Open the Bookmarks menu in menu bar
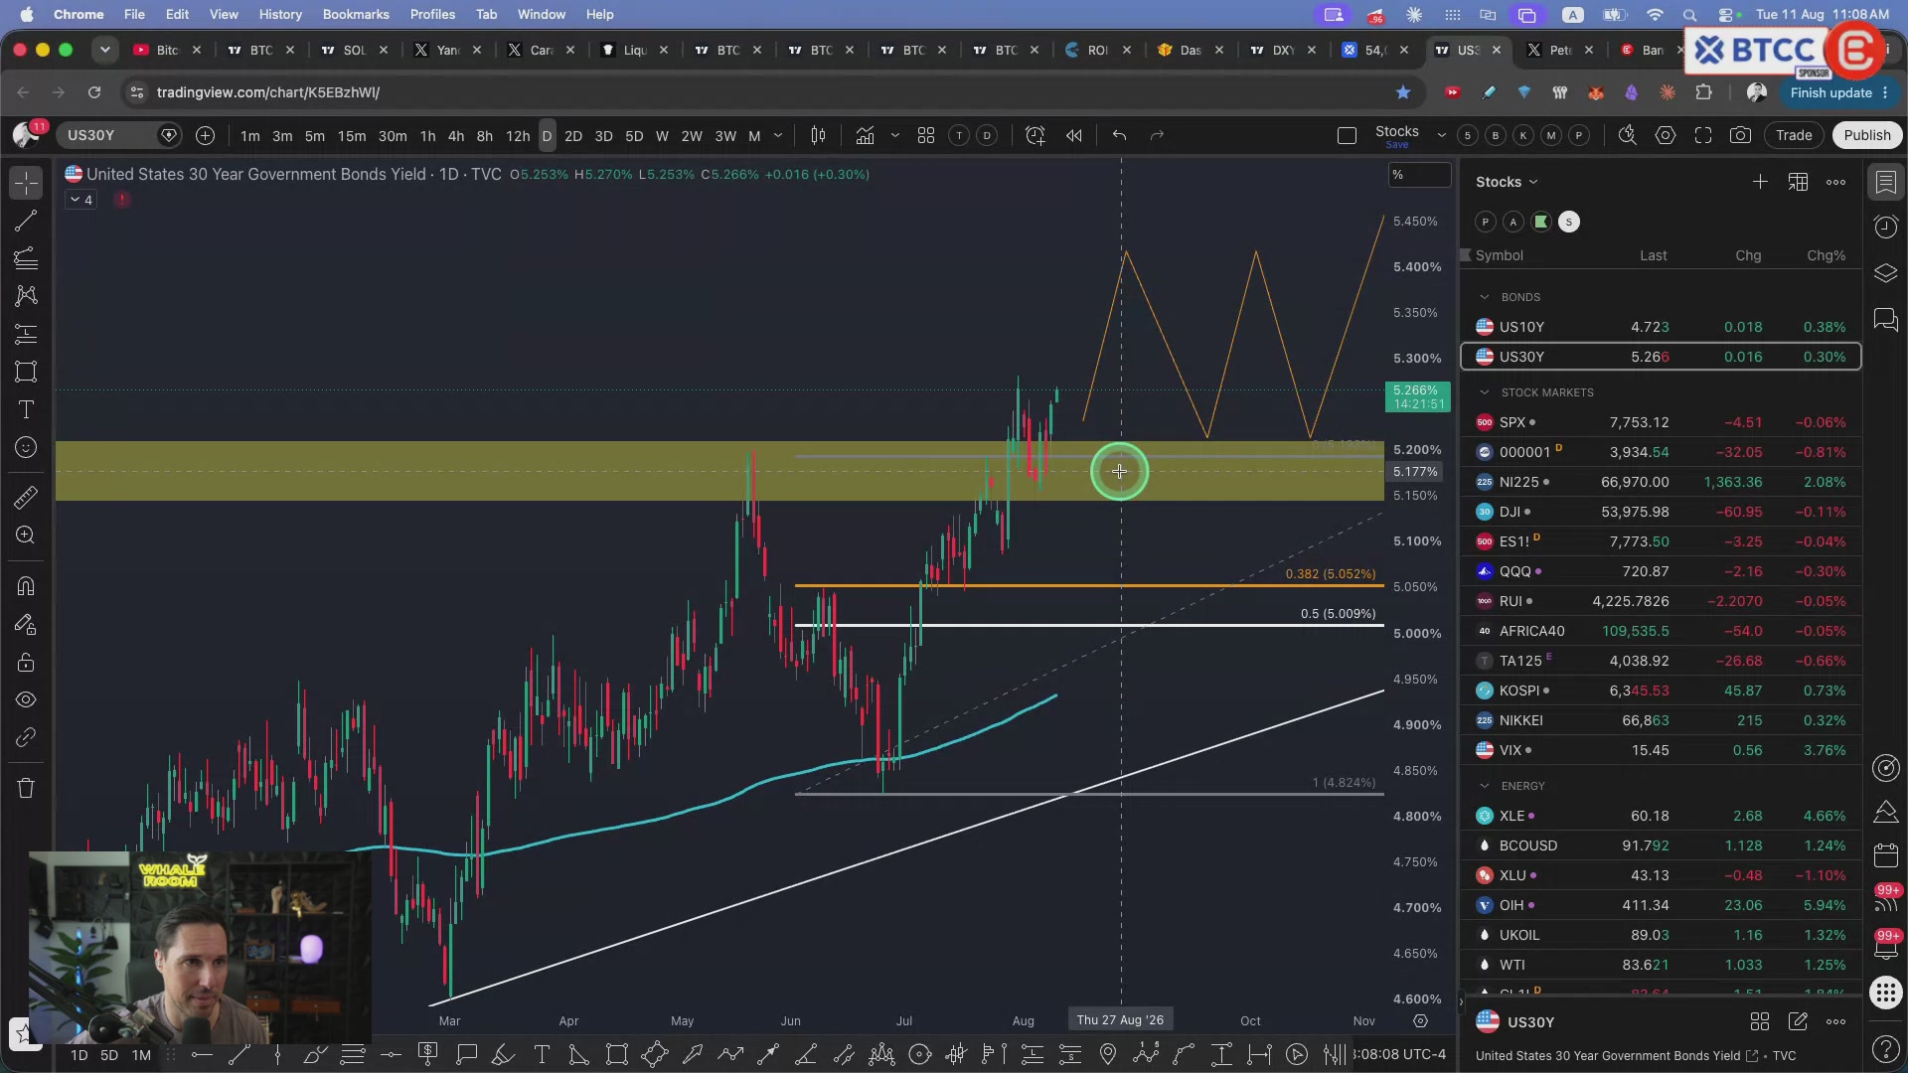Image resolution: width=1908 pixels, height=1073 pixels. [356, 14]
